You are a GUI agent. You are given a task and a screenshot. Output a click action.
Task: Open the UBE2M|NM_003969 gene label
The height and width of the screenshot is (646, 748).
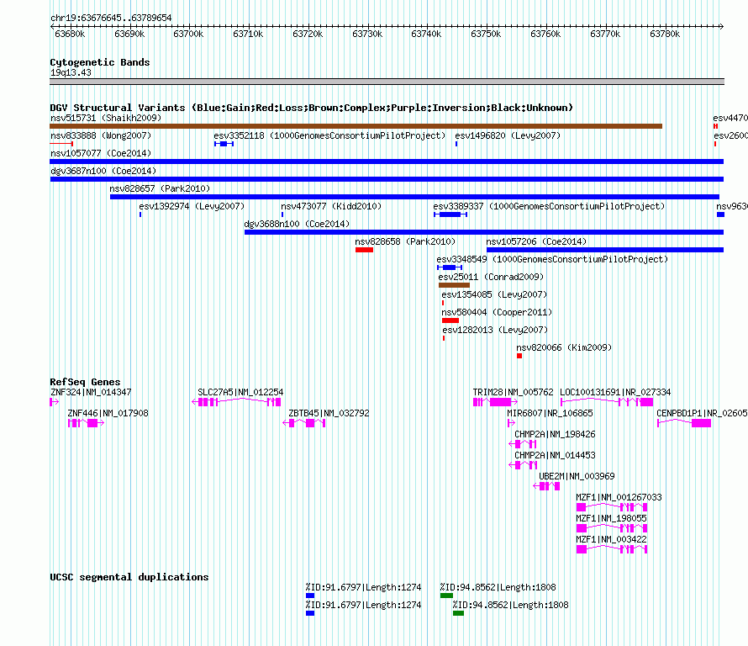click(x=577, y=476)
